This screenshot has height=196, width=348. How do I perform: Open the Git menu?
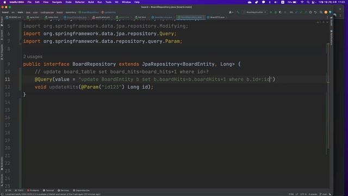pos(116,2)
